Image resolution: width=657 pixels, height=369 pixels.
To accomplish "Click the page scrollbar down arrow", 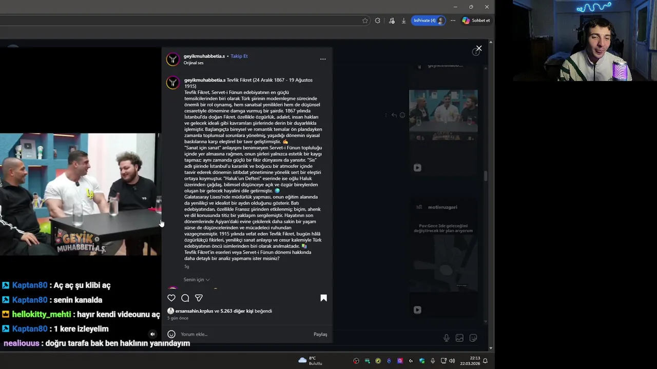I will [491, 348].
